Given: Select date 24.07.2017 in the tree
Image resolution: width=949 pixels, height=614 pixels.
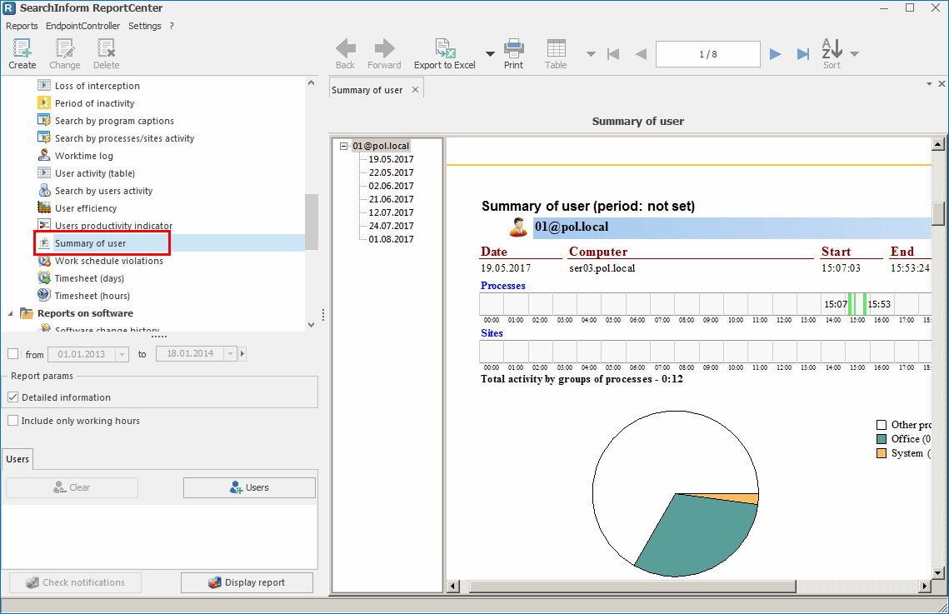Looking at the screenshot, I should point(391,226).
